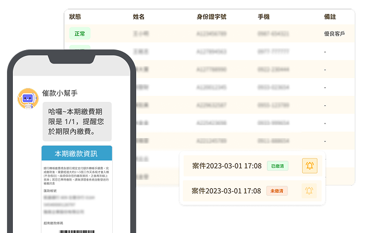Tap the 催款小幫手 chat sender name
The image size is (374, 233).
[x=60, y=92]
